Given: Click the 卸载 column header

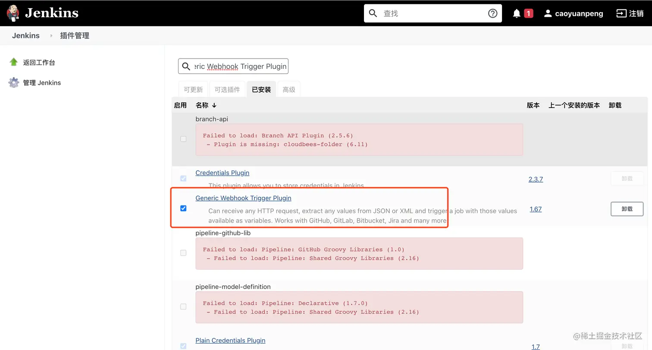Looking at the screenshot, I should (x=615, y=105).
